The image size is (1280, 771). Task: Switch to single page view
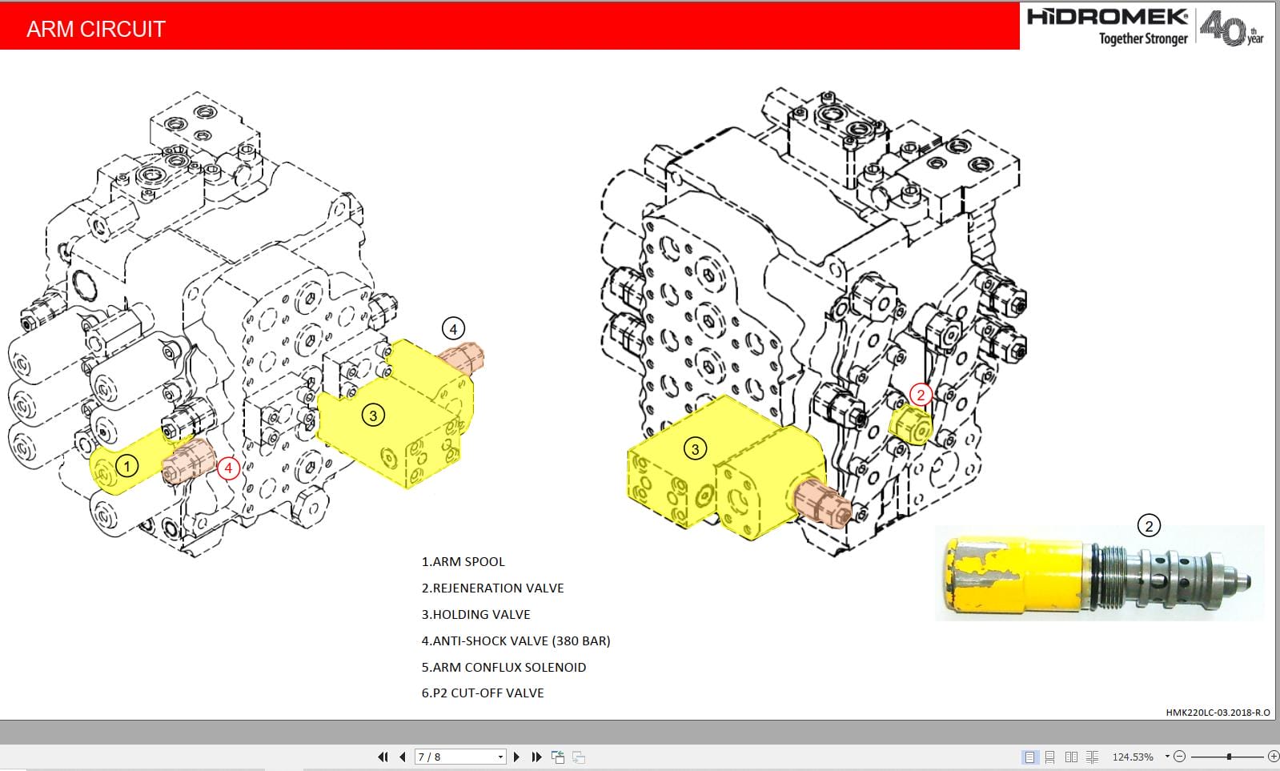(1029, 757)
